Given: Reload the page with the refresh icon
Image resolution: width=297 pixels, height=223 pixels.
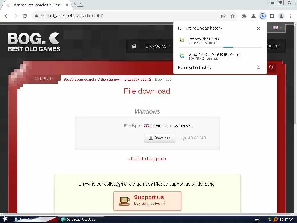Looking at the screenshot, I should click(25, 16).
